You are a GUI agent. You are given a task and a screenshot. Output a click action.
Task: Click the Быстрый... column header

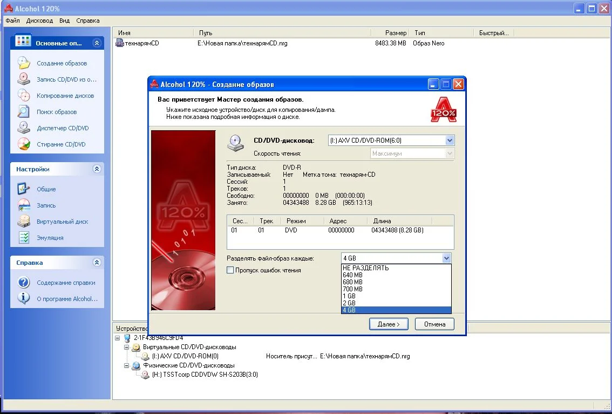(x=494, y=33)
